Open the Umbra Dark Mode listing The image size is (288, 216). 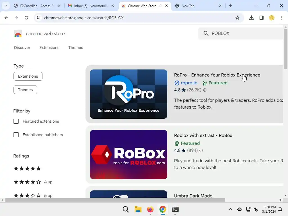[193, 196]
